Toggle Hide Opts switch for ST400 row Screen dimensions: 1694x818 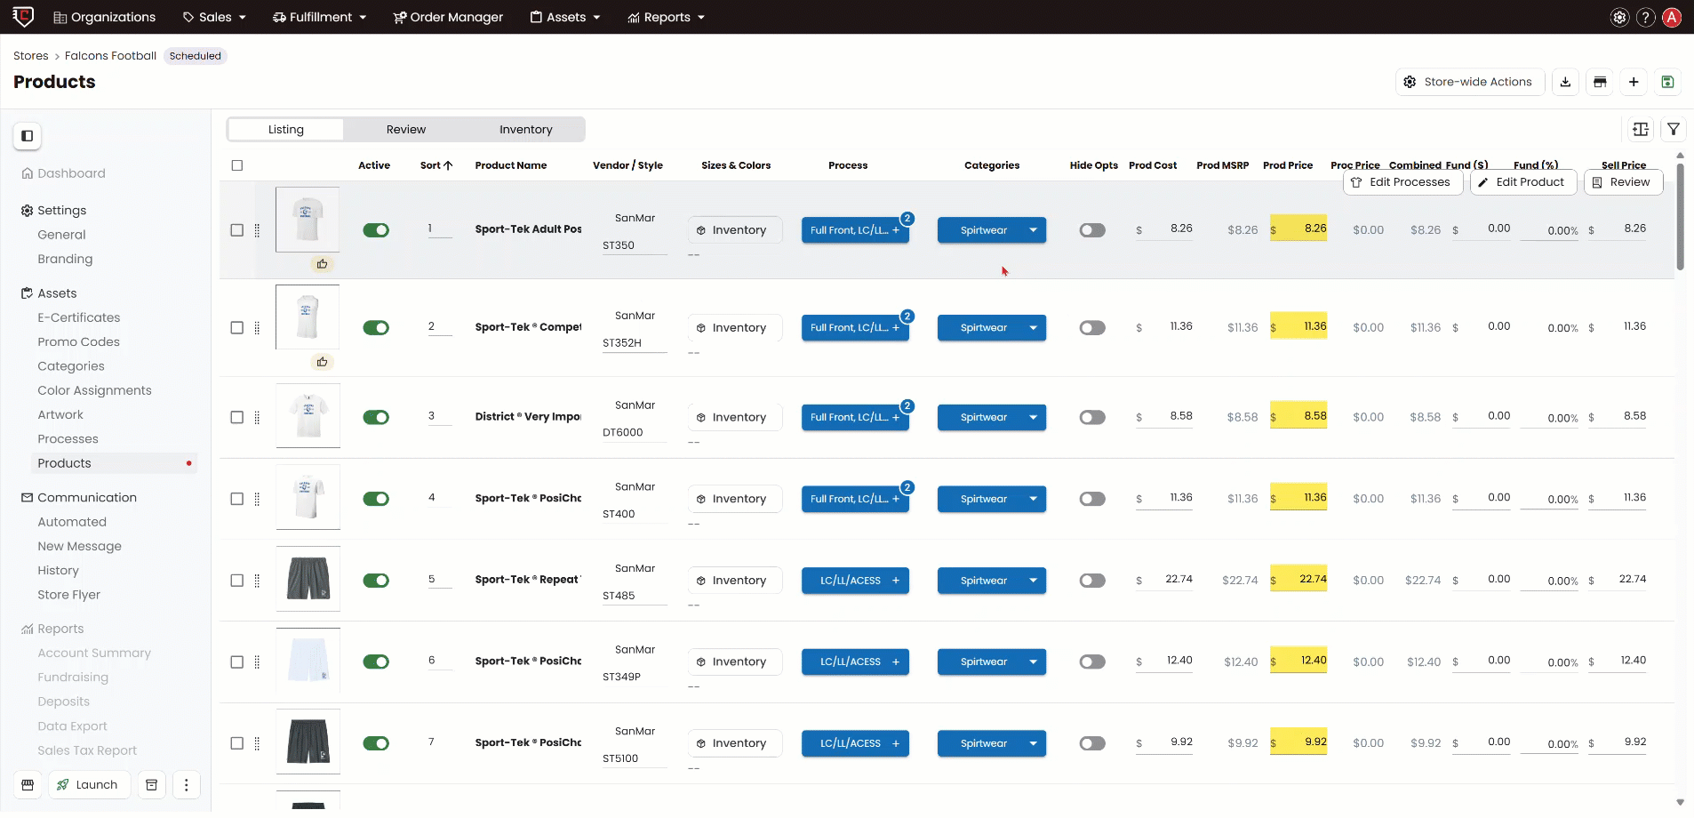click(1092, 499)
